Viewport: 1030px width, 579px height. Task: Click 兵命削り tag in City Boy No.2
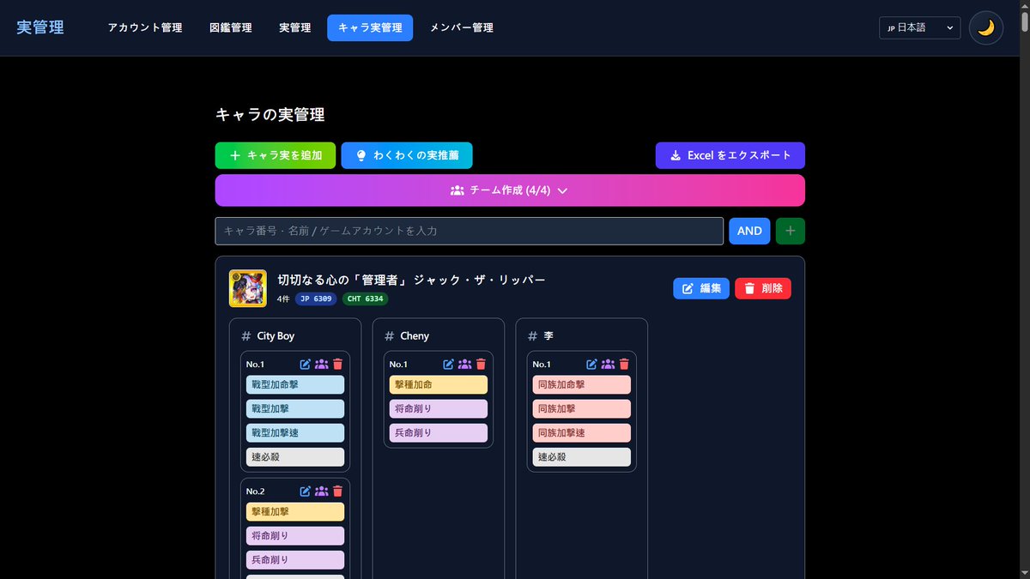(295, 559)
